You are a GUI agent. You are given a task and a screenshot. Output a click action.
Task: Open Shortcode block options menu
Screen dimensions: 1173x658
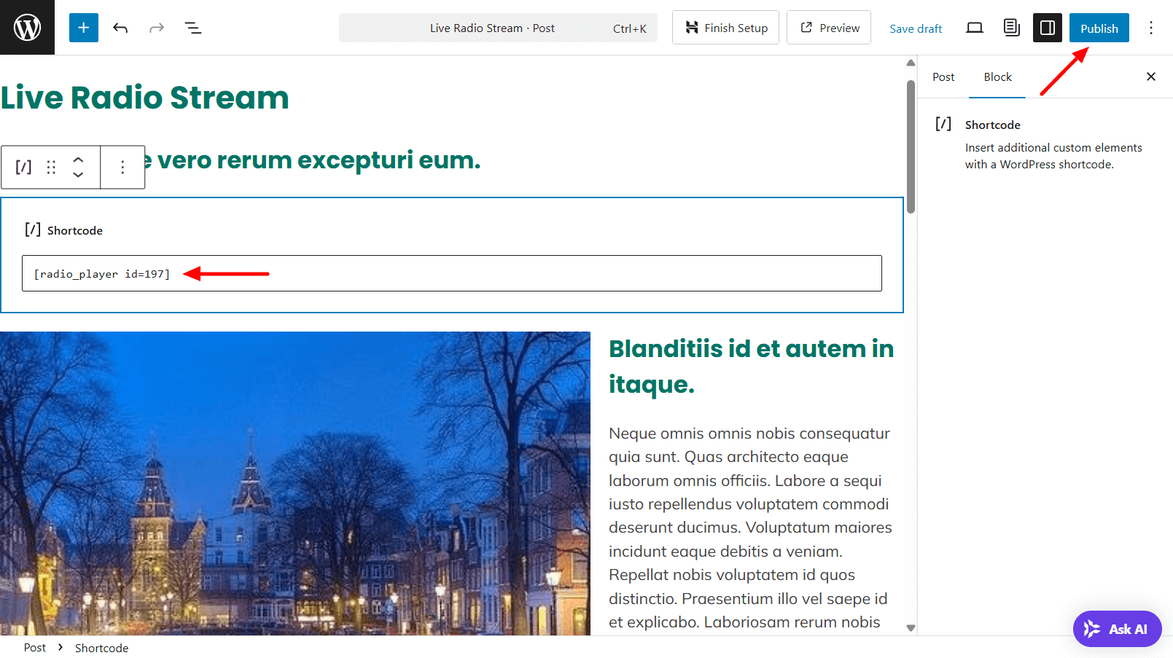[x=122, y=168]
